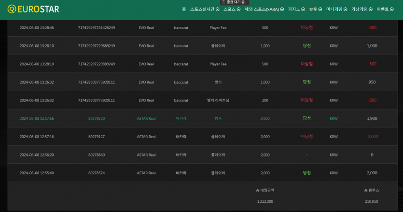The image size is (403, 212).
Task: Click timestamp 2024-06-08 13:28:46
Action: point(37,28)
